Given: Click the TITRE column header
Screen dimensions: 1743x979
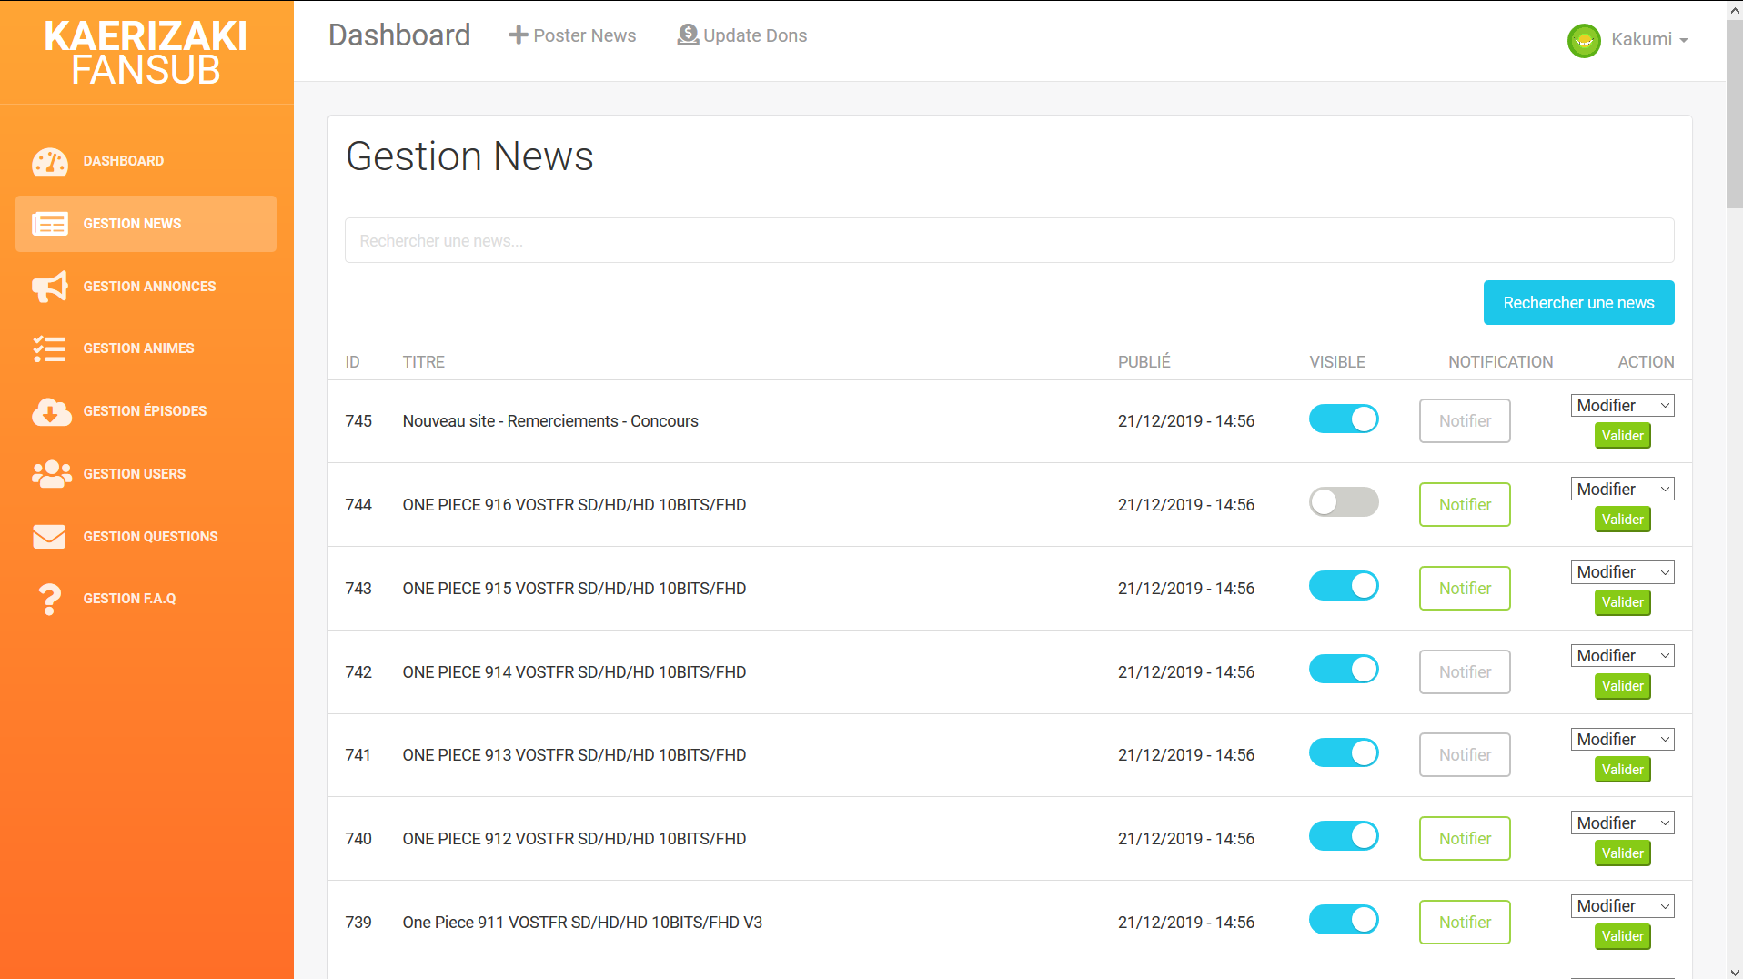Looking at the screenshot, I should (x=423, y=362).
